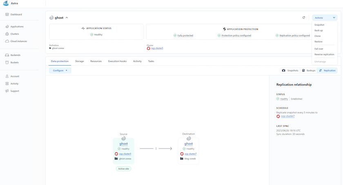Open the ocp-cluster5 link in the header
343x185 pixels.
(157, 48)
